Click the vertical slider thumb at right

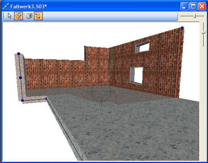(x=203, y=32)
